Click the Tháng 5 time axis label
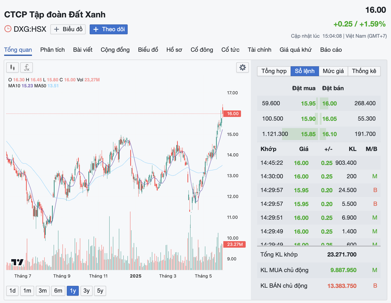The width and height of the screenshot is (391, 303). click(203, 276)
